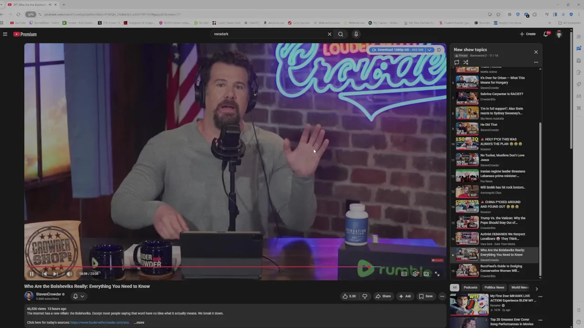Toggle closed captions on the player
This screenshot has width=584, height=328.
(404, 274)
